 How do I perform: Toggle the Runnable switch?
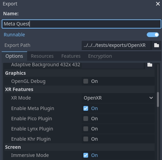[x=153, y=35]
